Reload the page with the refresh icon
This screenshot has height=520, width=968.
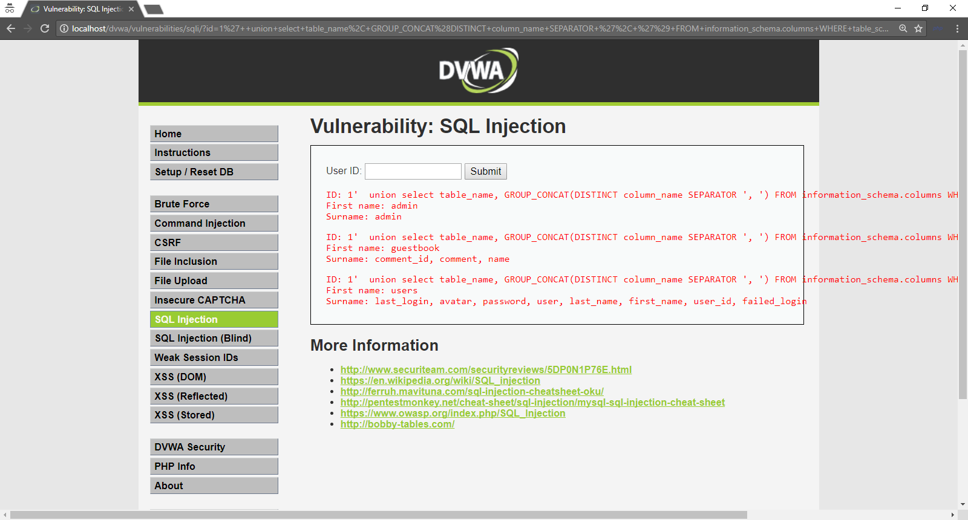45,28
